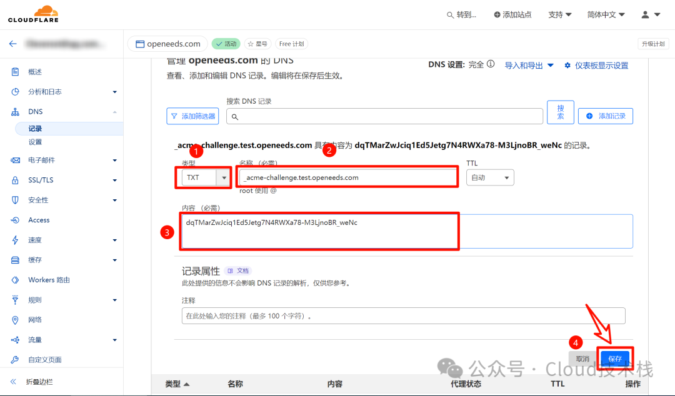Expand the 速度 sidebar section arrow
Image resolution: width=675 pixels, height=396 pixels.
click(114, 240)
